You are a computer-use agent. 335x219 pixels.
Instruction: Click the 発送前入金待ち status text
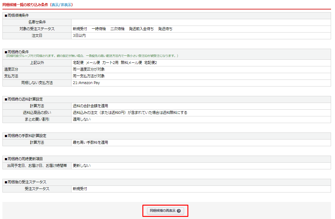[141, 29]
